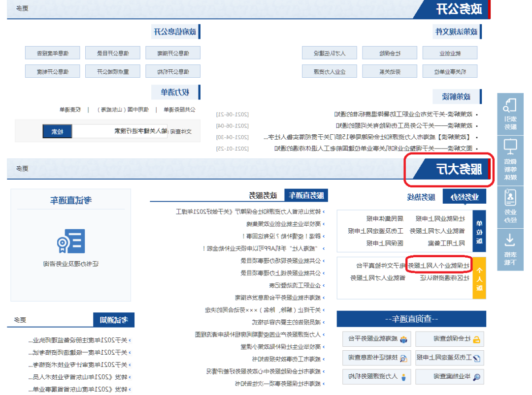Click 机关事业单位 button
The image size is (532, 395).
(x=450, y=71)
